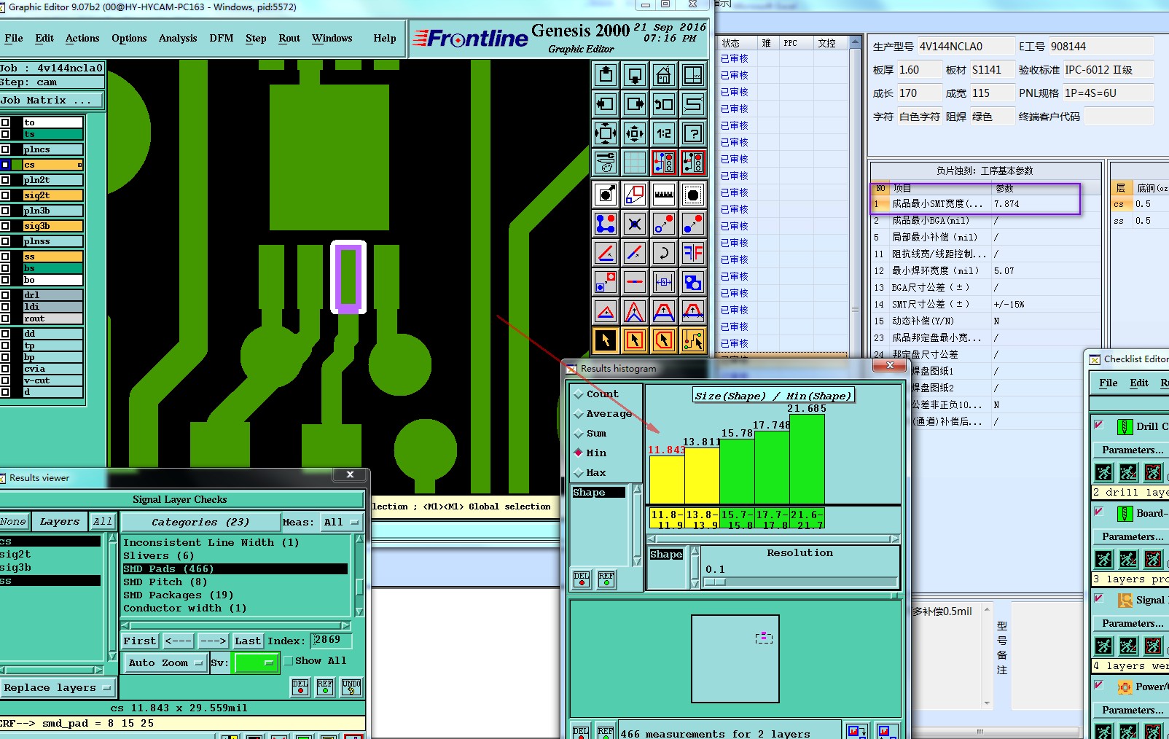Click the pan down arrow icon
Image resolution: width=1169 pixels, height=739 pixels.
click(635, 75)
